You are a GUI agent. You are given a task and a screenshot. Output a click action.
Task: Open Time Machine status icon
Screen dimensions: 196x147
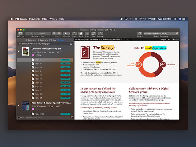131,19
